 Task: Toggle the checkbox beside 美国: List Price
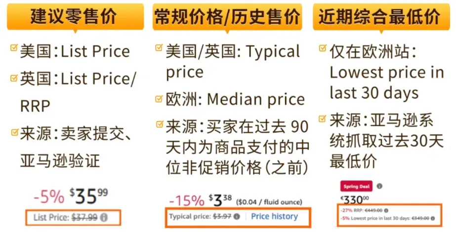(x=14, y=48)
